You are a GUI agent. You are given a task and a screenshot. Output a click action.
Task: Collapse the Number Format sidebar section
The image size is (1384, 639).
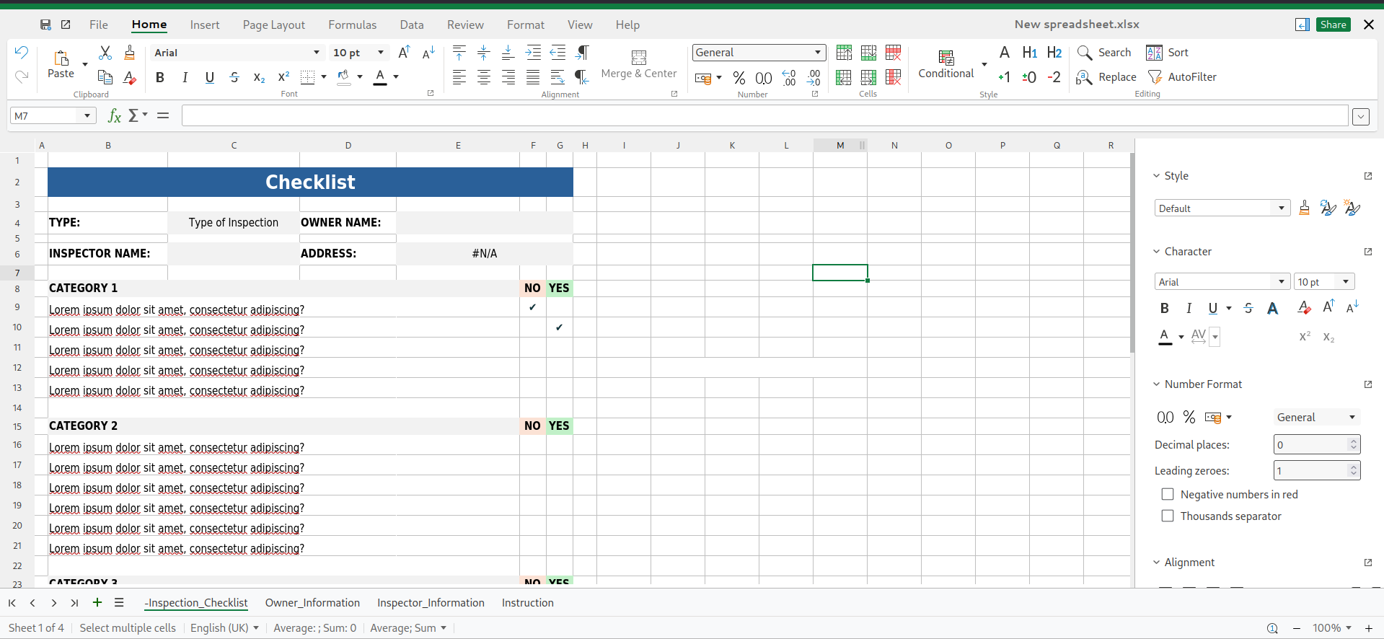pyautogui.click(x=1157, y=384)
